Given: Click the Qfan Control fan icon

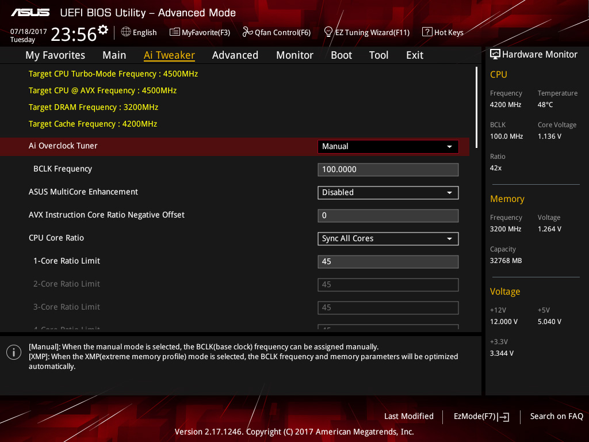Looking at the screenshot, I should coord(247,32).
